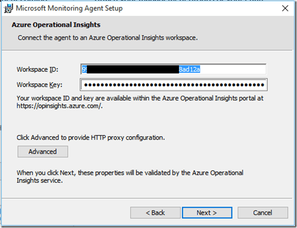
Task: Select the bold Azure Operational Insights heading
Action: pos(56,25)
